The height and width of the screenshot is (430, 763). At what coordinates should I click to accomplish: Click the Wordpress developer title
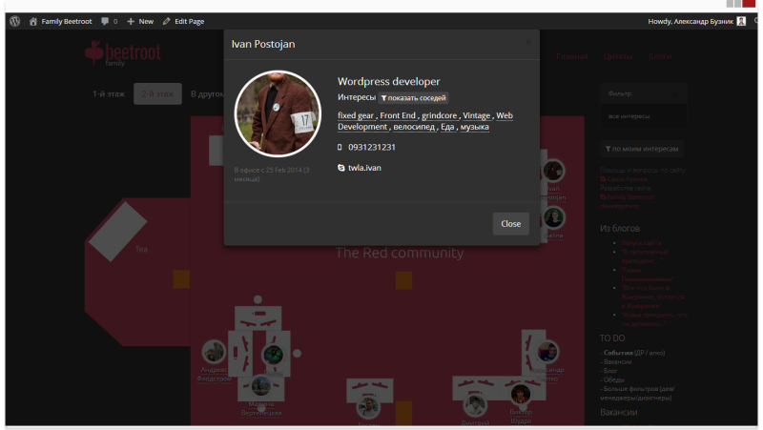click(x=389, y=81)
